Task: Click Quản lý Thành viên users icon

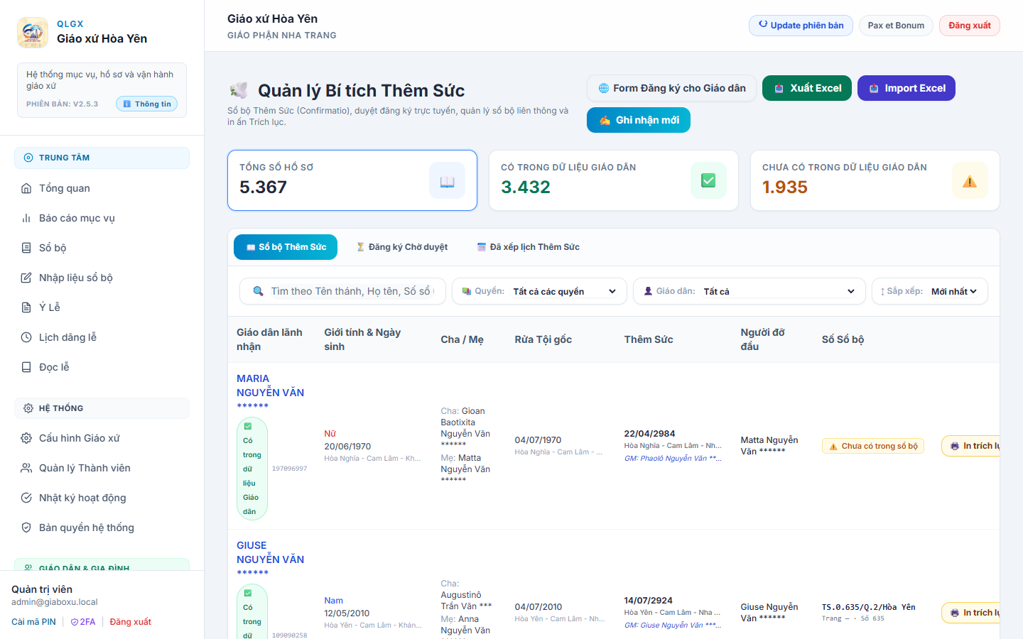Action: pyautogui.click(x=26, y=468)
